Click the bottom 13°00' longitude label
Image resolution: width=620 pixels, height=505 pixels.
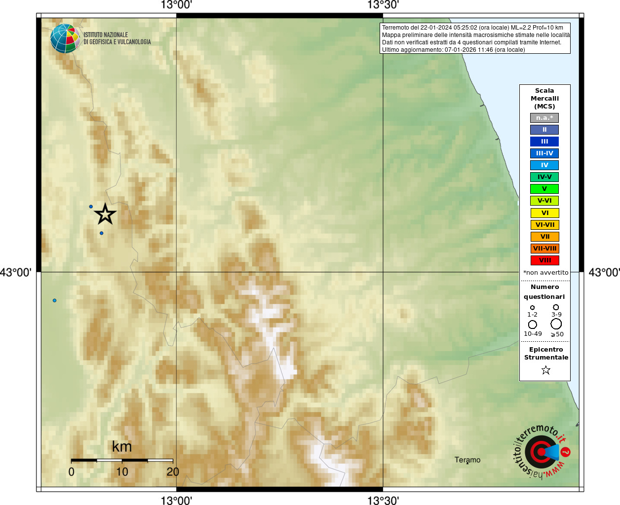[x=176, y=501]
